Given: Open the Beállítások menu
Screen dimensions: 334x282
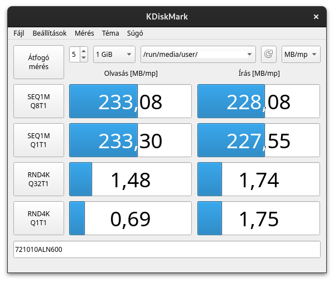Looking at the screenshot, I should coord(50,33).
